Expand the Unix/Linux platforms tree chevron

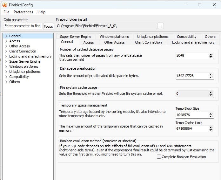click(6, 72)
